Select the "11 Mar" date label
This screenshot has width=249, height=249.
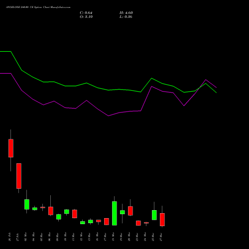coord(73,237)
